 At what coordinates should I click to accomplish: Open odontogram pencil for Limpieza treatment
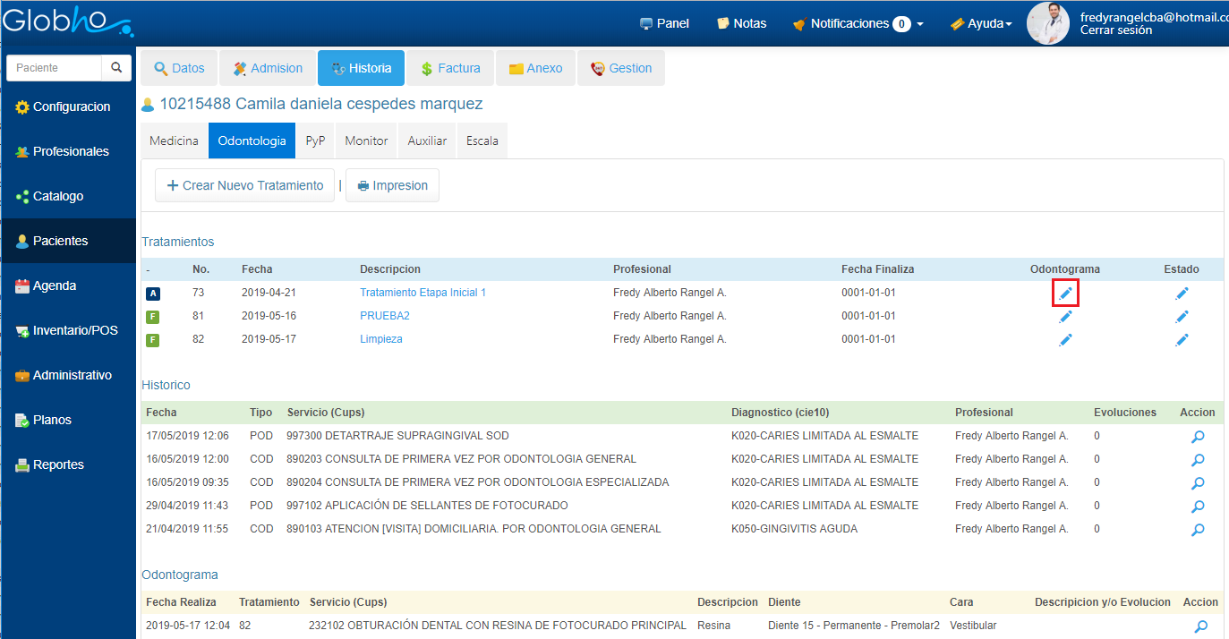pos(1065,339)
